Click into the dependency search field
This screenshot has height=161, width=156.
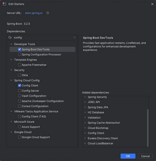tap(43, 38)
